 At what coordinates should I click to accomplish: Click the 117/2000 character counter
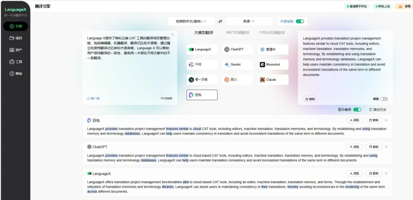(166, 98)
